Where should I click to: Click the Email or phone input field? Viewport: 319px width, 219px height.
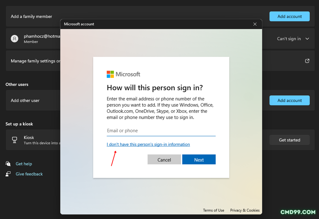click(x=161, y=131)
